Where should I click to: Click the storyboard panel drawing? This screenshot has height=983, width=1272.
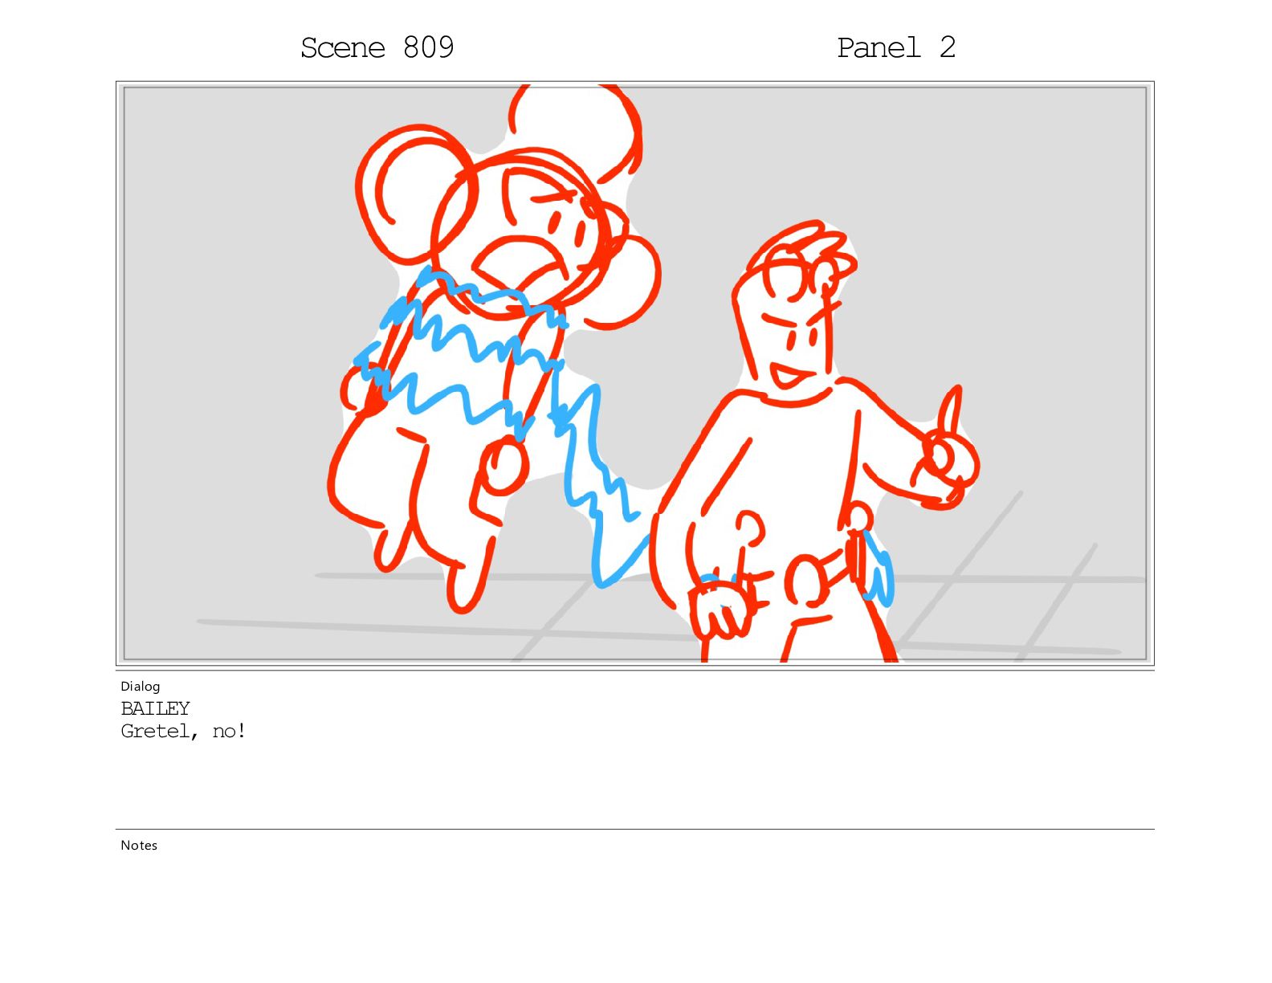tap(635, 374)
